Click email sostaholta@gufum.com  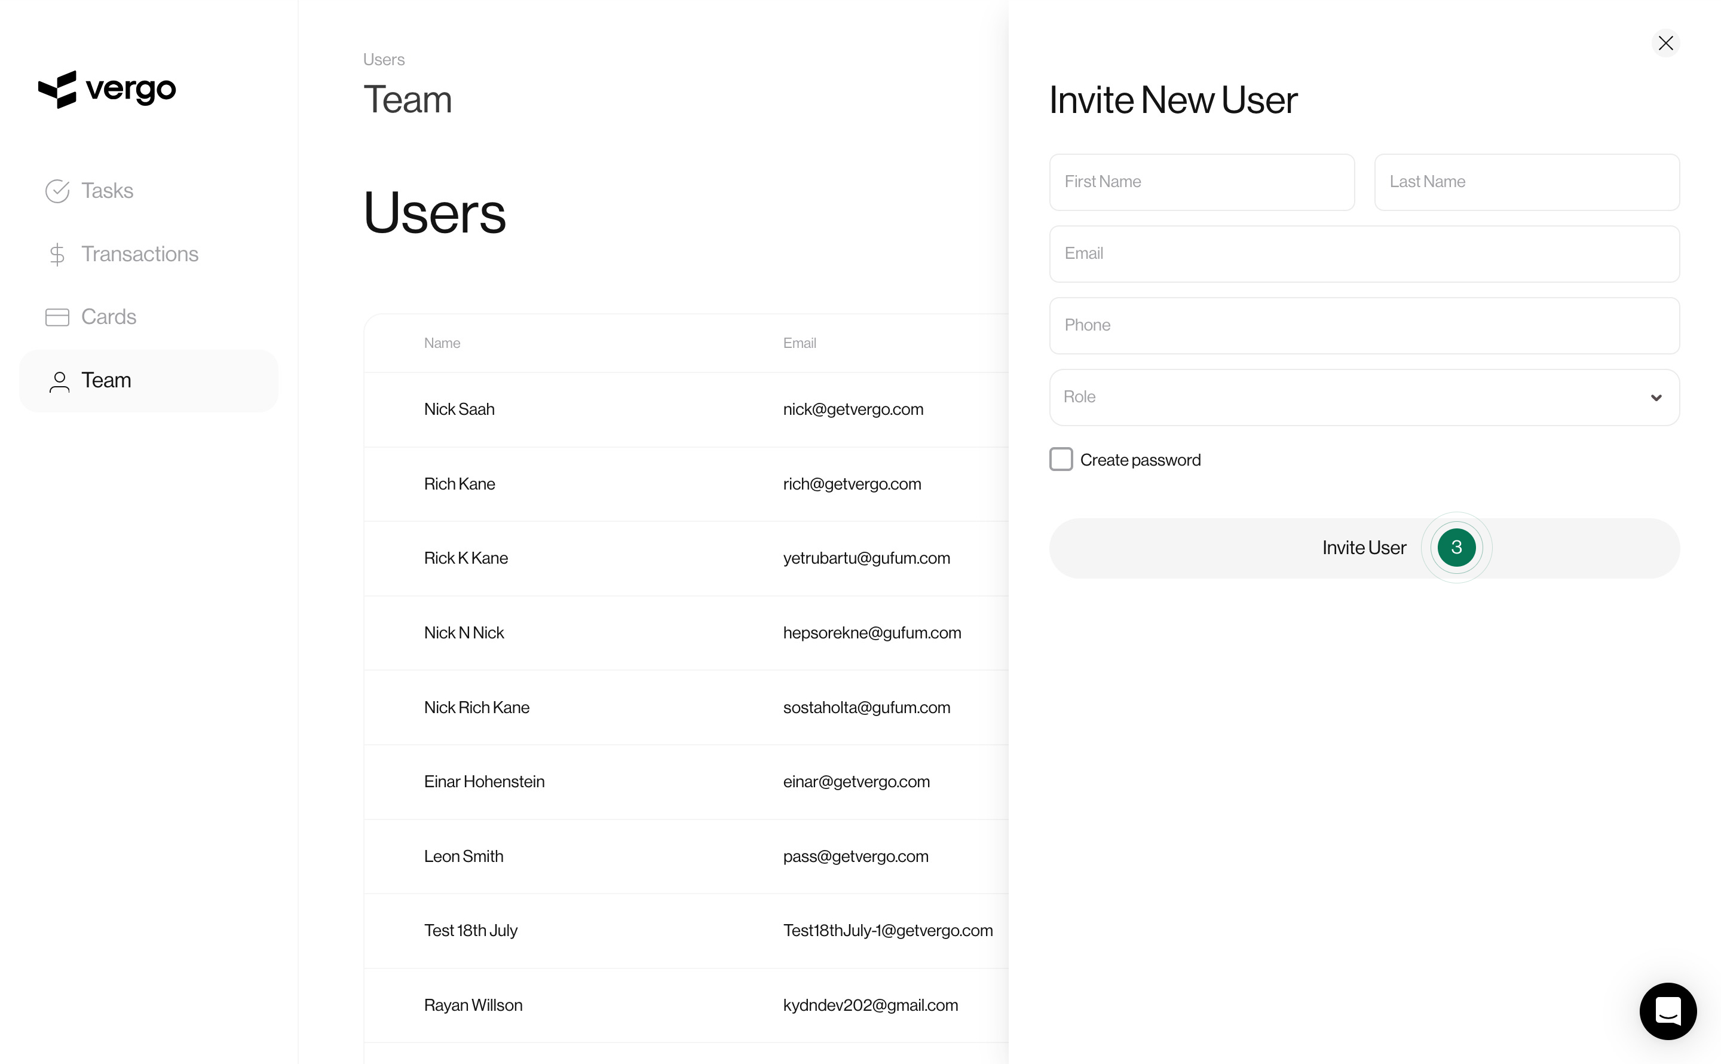tap(866, 707)
